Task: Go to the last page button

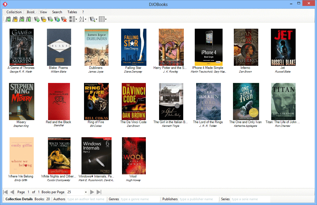Action: point(99,192)
